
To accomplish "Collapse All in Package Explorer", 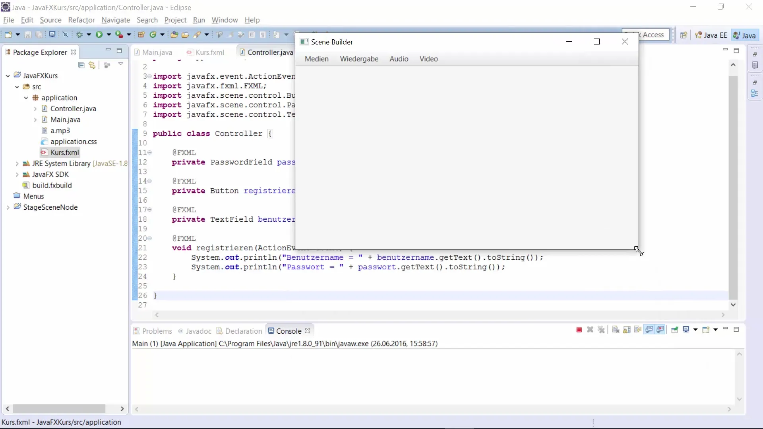I will [x=81, y=65].
